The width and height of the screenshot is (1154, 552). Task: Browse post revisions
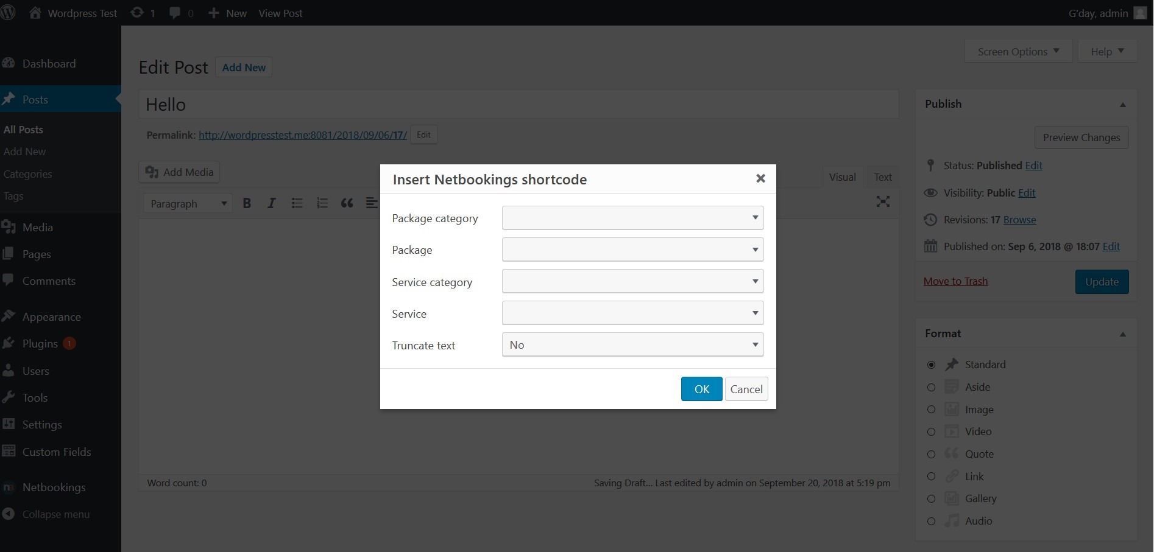click(x=1019, y=220)
